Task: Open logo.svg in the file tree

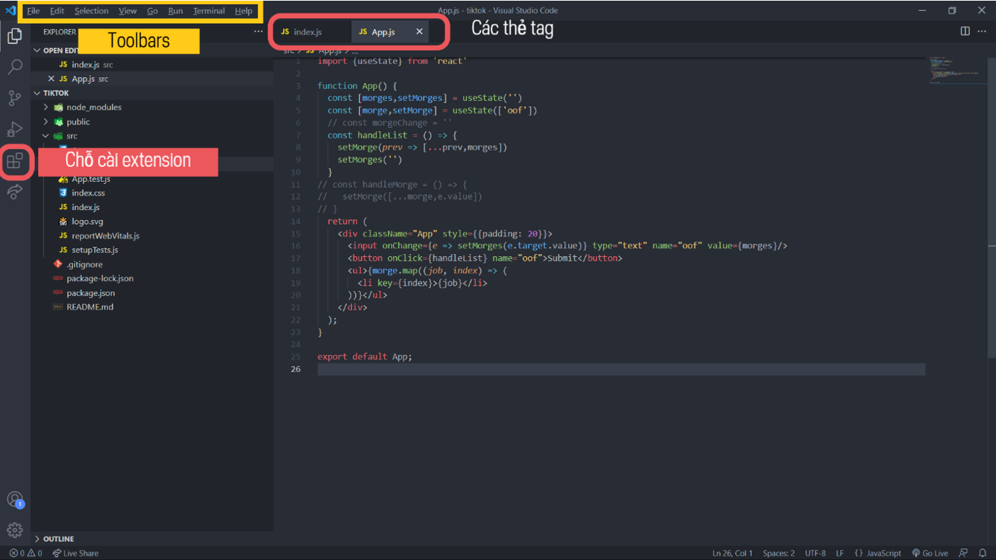Action: [x=87, y=222]
